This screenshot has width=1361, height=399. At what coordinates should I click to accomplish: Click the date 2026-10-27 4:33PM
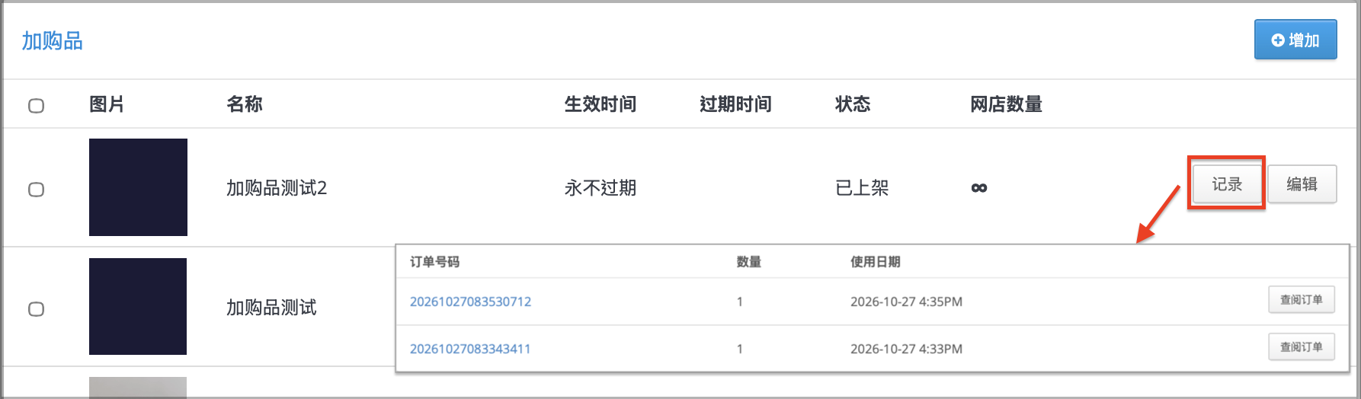(906, 349)
